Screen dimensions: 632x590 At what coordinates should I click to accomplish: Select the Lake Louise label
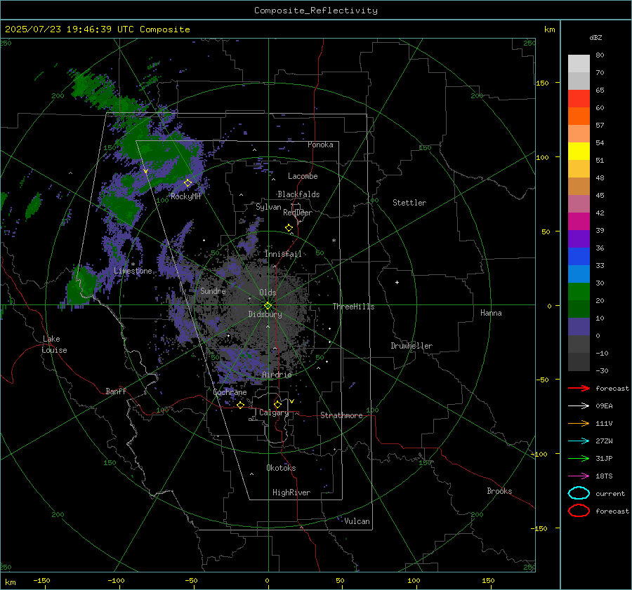point(54,344)
